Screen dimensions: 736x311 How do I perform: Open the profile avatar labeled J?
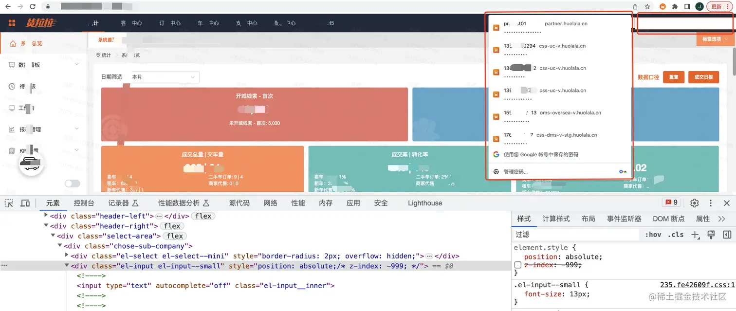(x=699, y=7)
